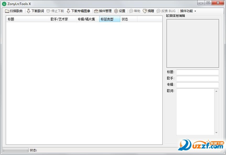Open 插件管理 plugin manager icon
Image resolution: width=226 pixels, height=155 pixels.
97,11
